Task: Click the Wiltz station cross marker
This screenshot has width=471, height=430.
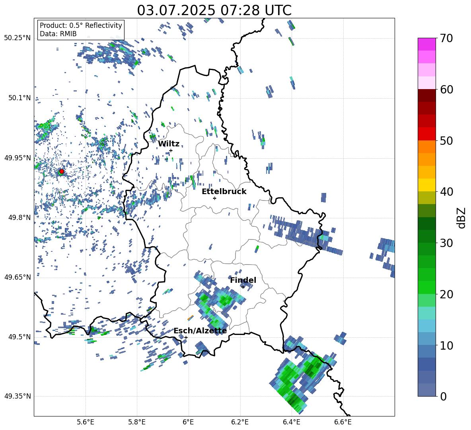Action: pyautogui.click(x=171, y=150)
